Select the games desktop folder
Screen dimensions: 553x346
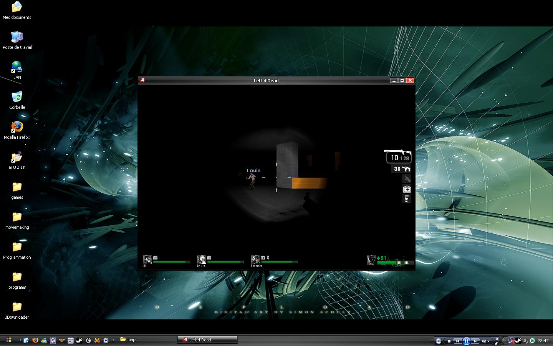coord(17,190)
